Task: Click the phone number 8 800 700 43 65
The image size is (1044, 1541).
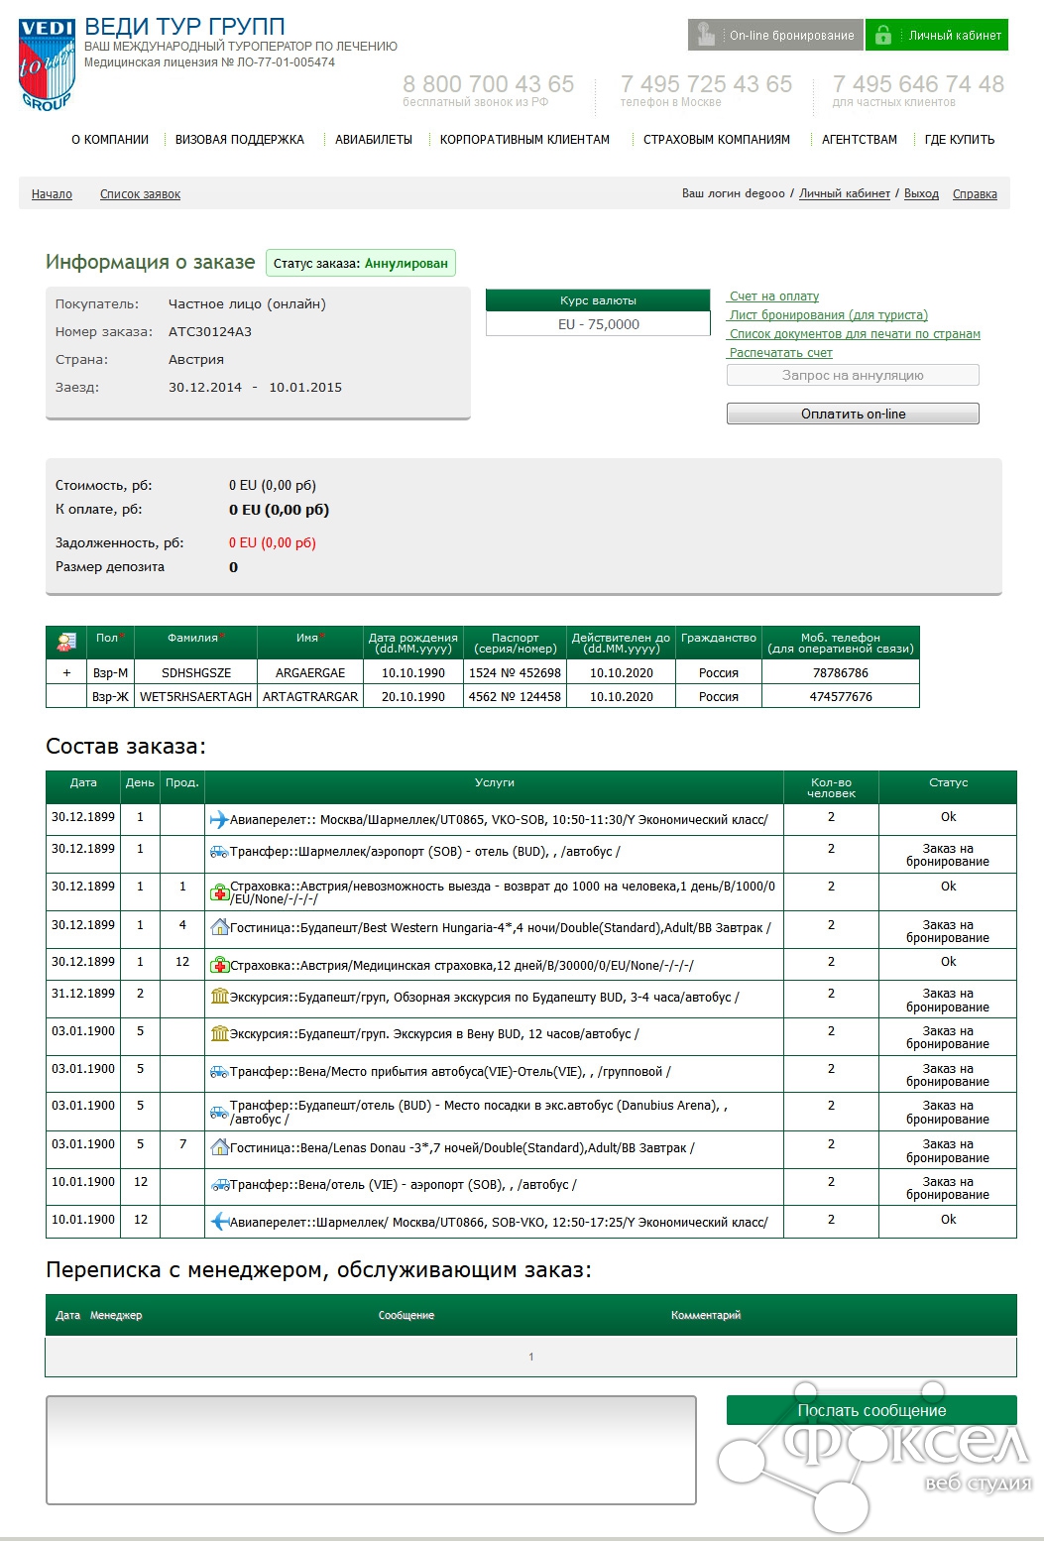Action: pos(489,84)
